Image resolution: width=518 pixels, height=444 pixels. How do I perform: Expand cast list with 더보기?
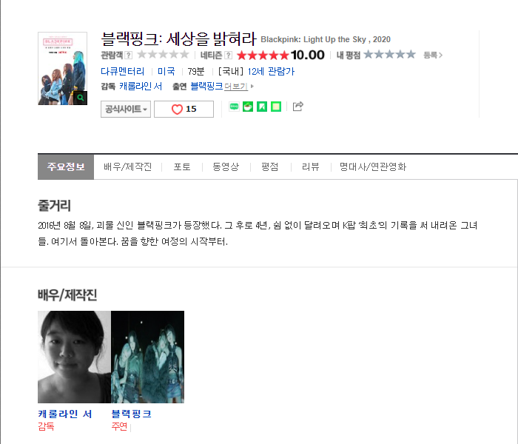(238, 87)
